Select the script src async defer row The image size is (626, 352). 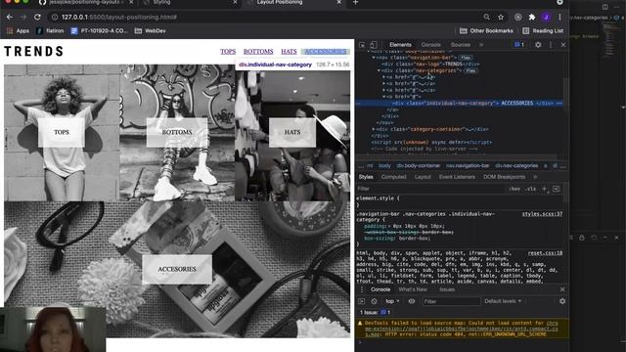pos(431,142)
